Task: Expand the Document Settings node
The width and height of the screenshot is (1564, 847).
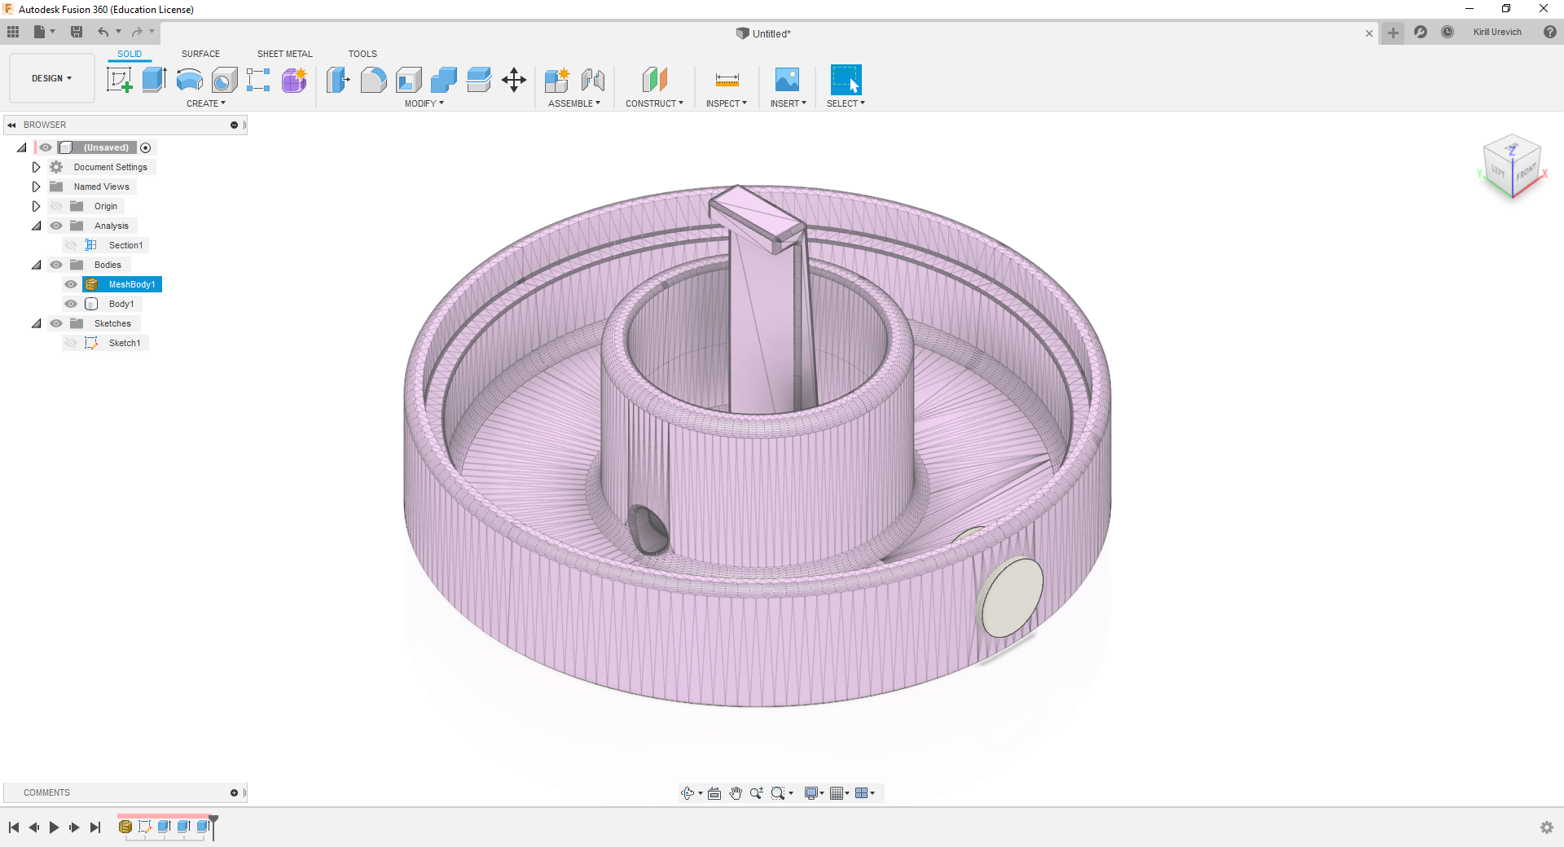Action: point(36,167)
